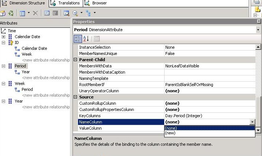Click new attribute relationship under ID
The height and width of the screenshot is (156, 262).
pyautogui.click(x=46, y=60)
